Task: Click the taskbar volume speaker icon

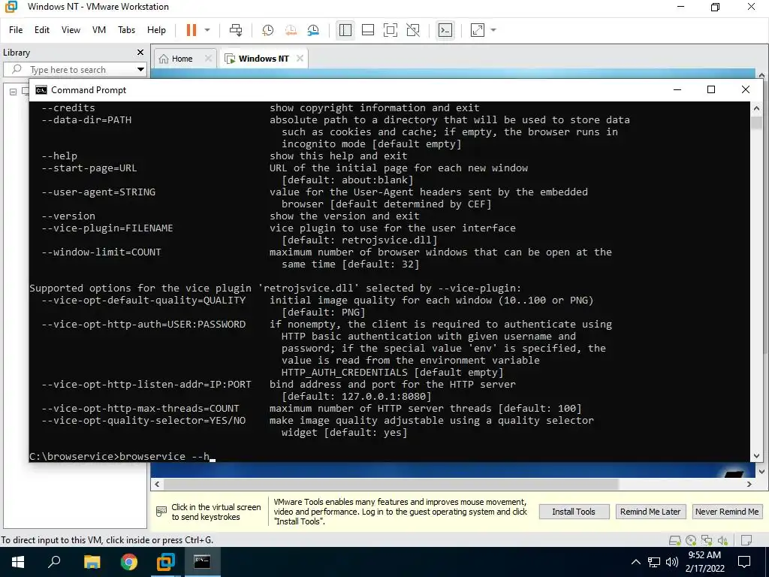Action: tap(672, 562)
